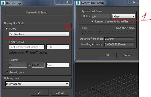Click the Origin slider handle
The width and height of the screenshot is (151, 97).
coord(99,33)
